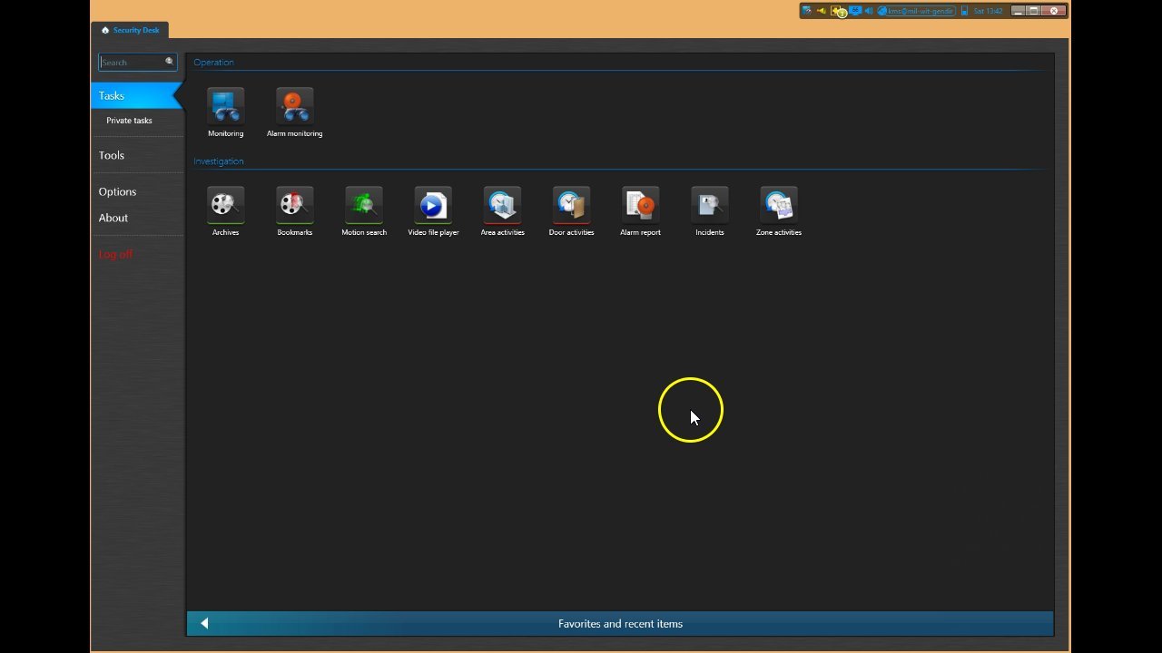The image size is (1162, 653).
Task: Open the Video file player
Action: [433, 211]
